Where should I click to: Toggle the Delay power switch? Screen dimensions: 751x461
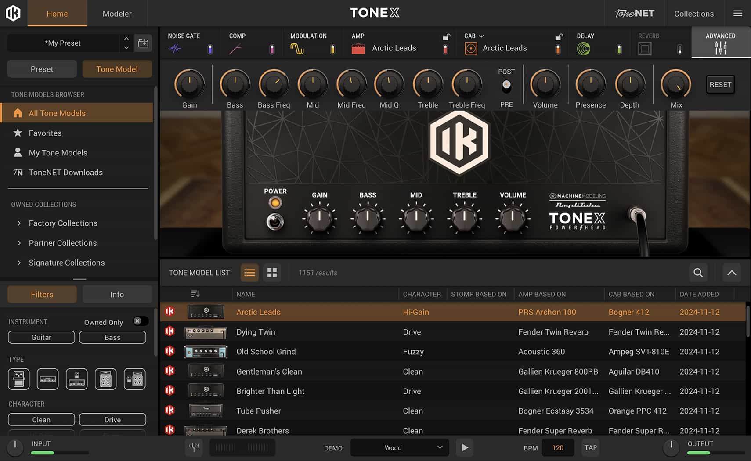pyautogui.click(x=619, y=49)
